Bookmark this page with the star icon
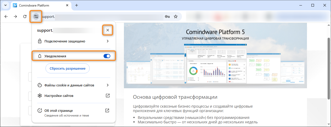The height and width of the screenshot is (127, 331). tap(176, 16)
